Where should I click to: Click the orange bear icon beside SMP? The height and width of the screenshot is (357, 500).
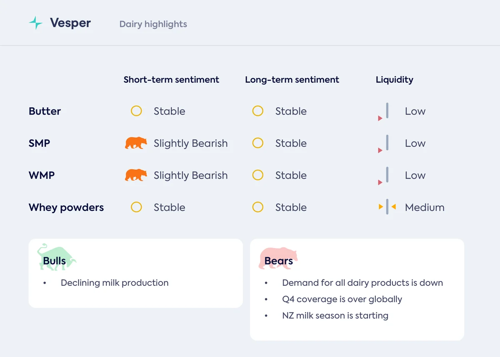point(136,143)
